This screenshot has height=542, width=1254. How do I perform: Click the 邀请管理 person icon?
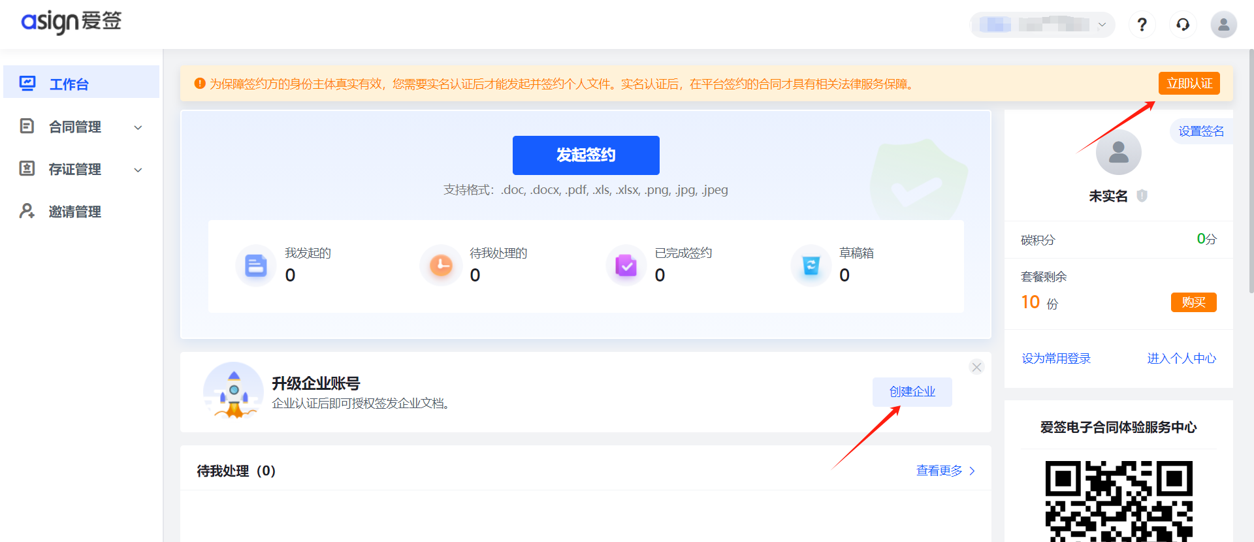[27, 211]
